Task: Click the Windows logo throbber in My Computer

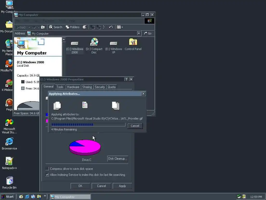Action: (x=149, y=21)
